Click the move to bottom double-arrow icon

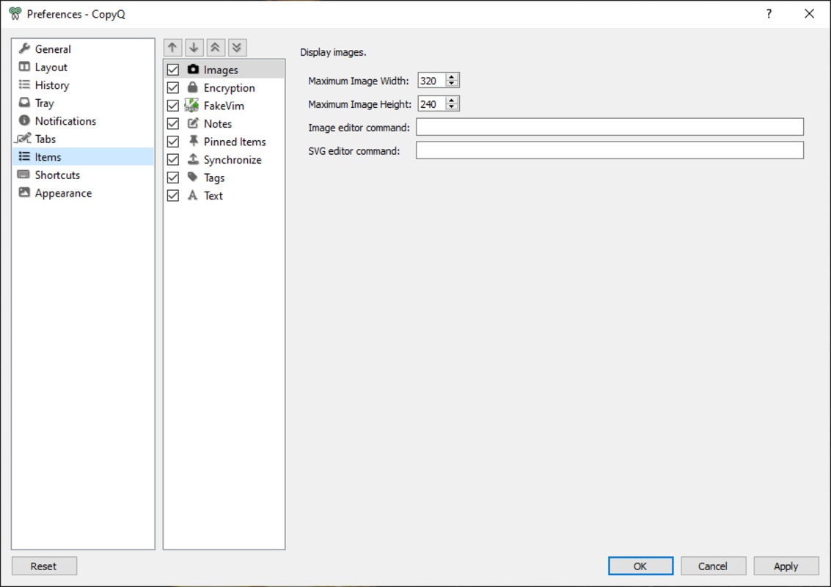236,48
